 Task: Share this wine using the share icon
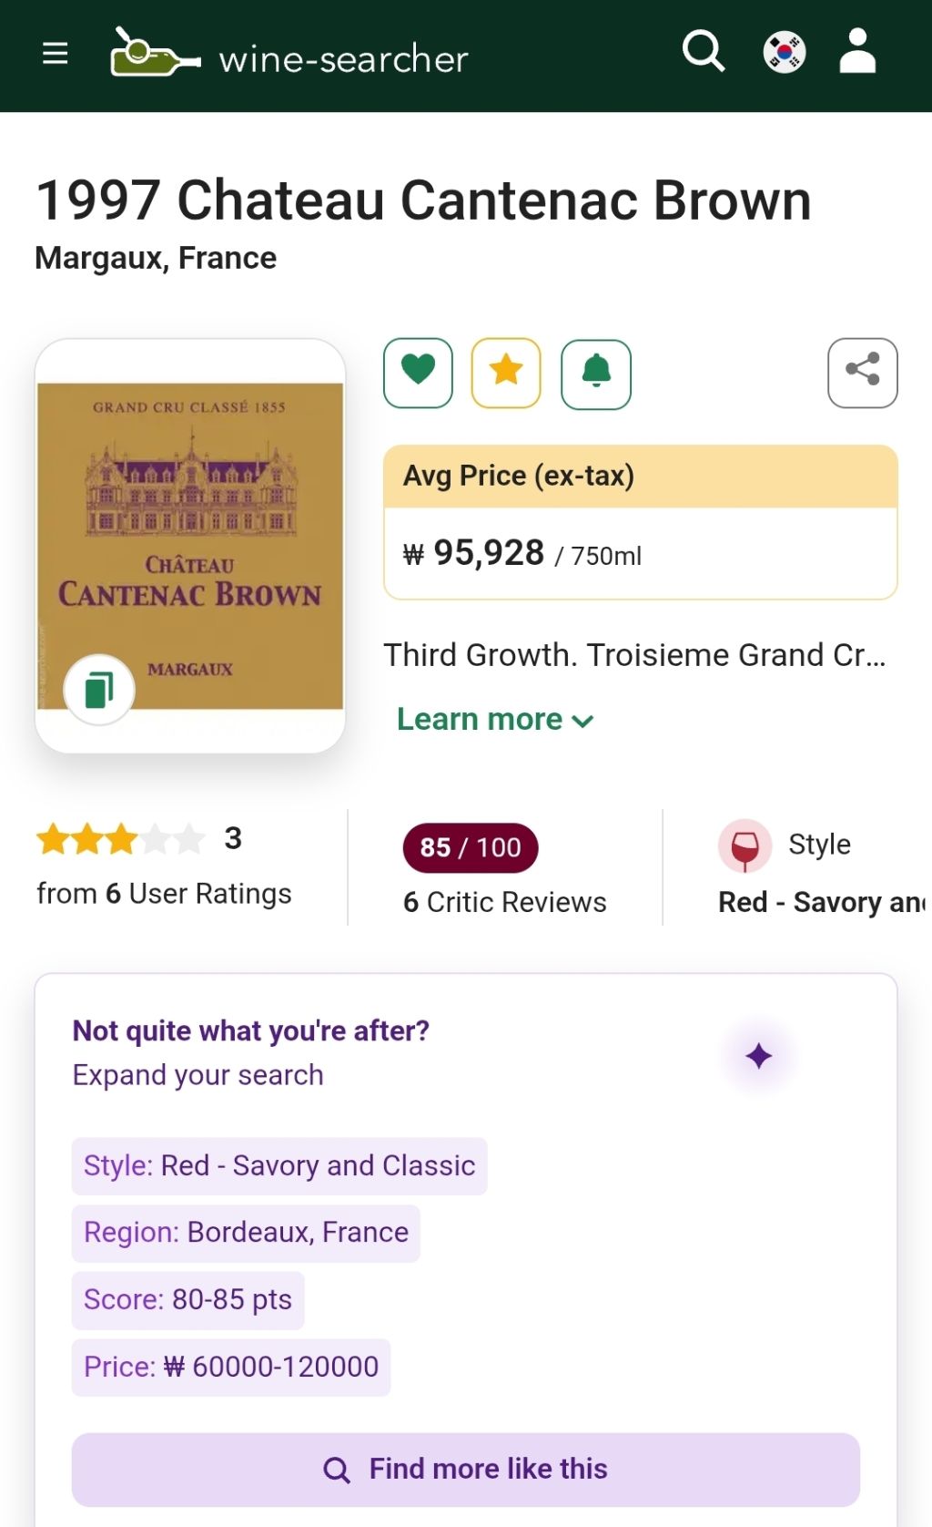click(x=862, y=373)
